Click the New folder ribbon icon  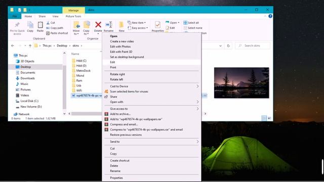click(x=121, y=25)
